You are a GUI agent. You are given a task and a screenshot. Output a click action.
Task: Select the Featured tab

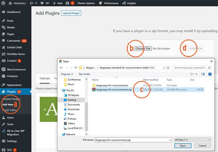(45, 78)
